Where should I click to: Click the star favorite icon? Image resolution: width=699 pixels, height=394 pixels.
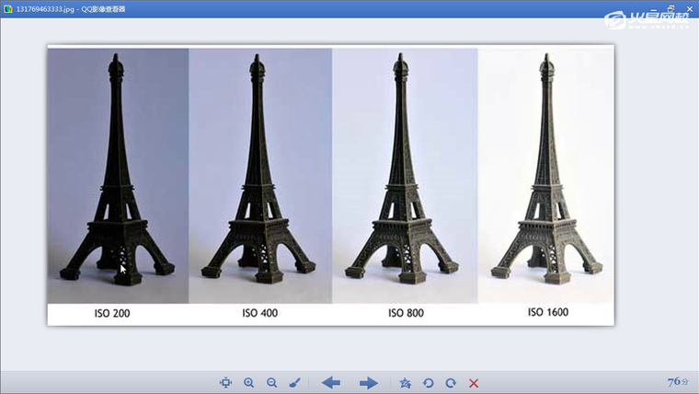click(x=406, y=383)
